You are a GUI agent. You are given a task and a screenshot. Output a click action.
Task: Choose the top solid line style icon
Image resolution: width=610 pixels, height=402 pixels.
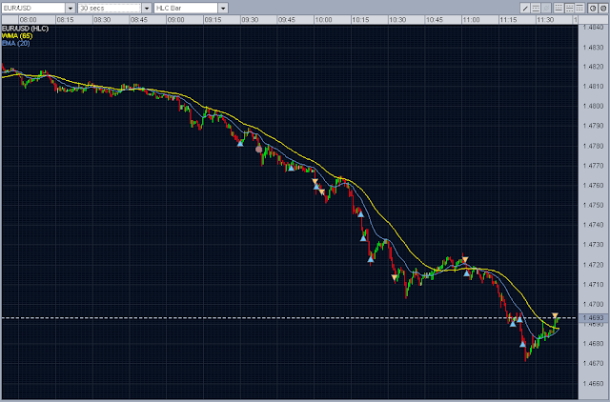[x=579, y=8]
